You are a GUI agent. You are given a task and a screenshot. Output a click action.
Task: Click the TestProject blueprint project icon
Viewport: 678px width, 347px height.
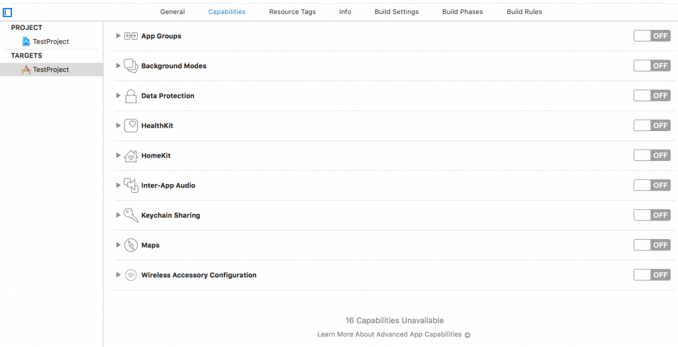[26, 42]
